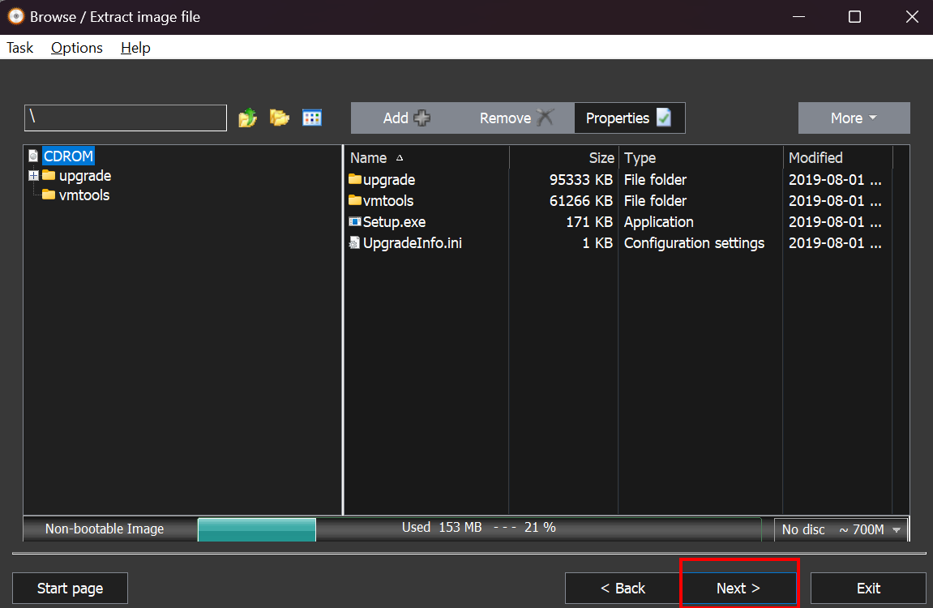
Task: Click the Start page button
Action: pyautogui.click(x=70, y=589)
